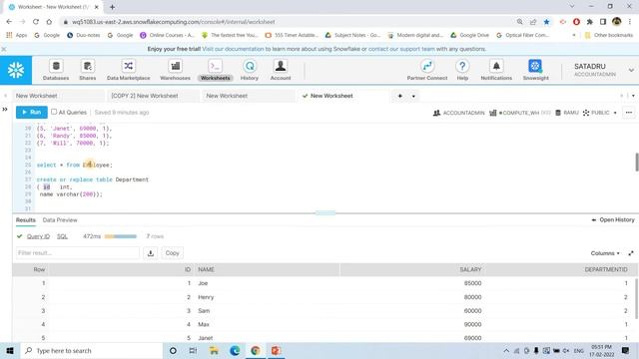Open worksheet more options ellipsis menu

pos(629,113)
